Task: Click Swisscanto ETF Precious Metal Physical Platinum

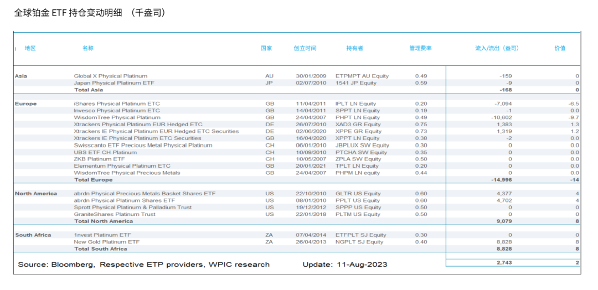Action: (x=143, y=145)
